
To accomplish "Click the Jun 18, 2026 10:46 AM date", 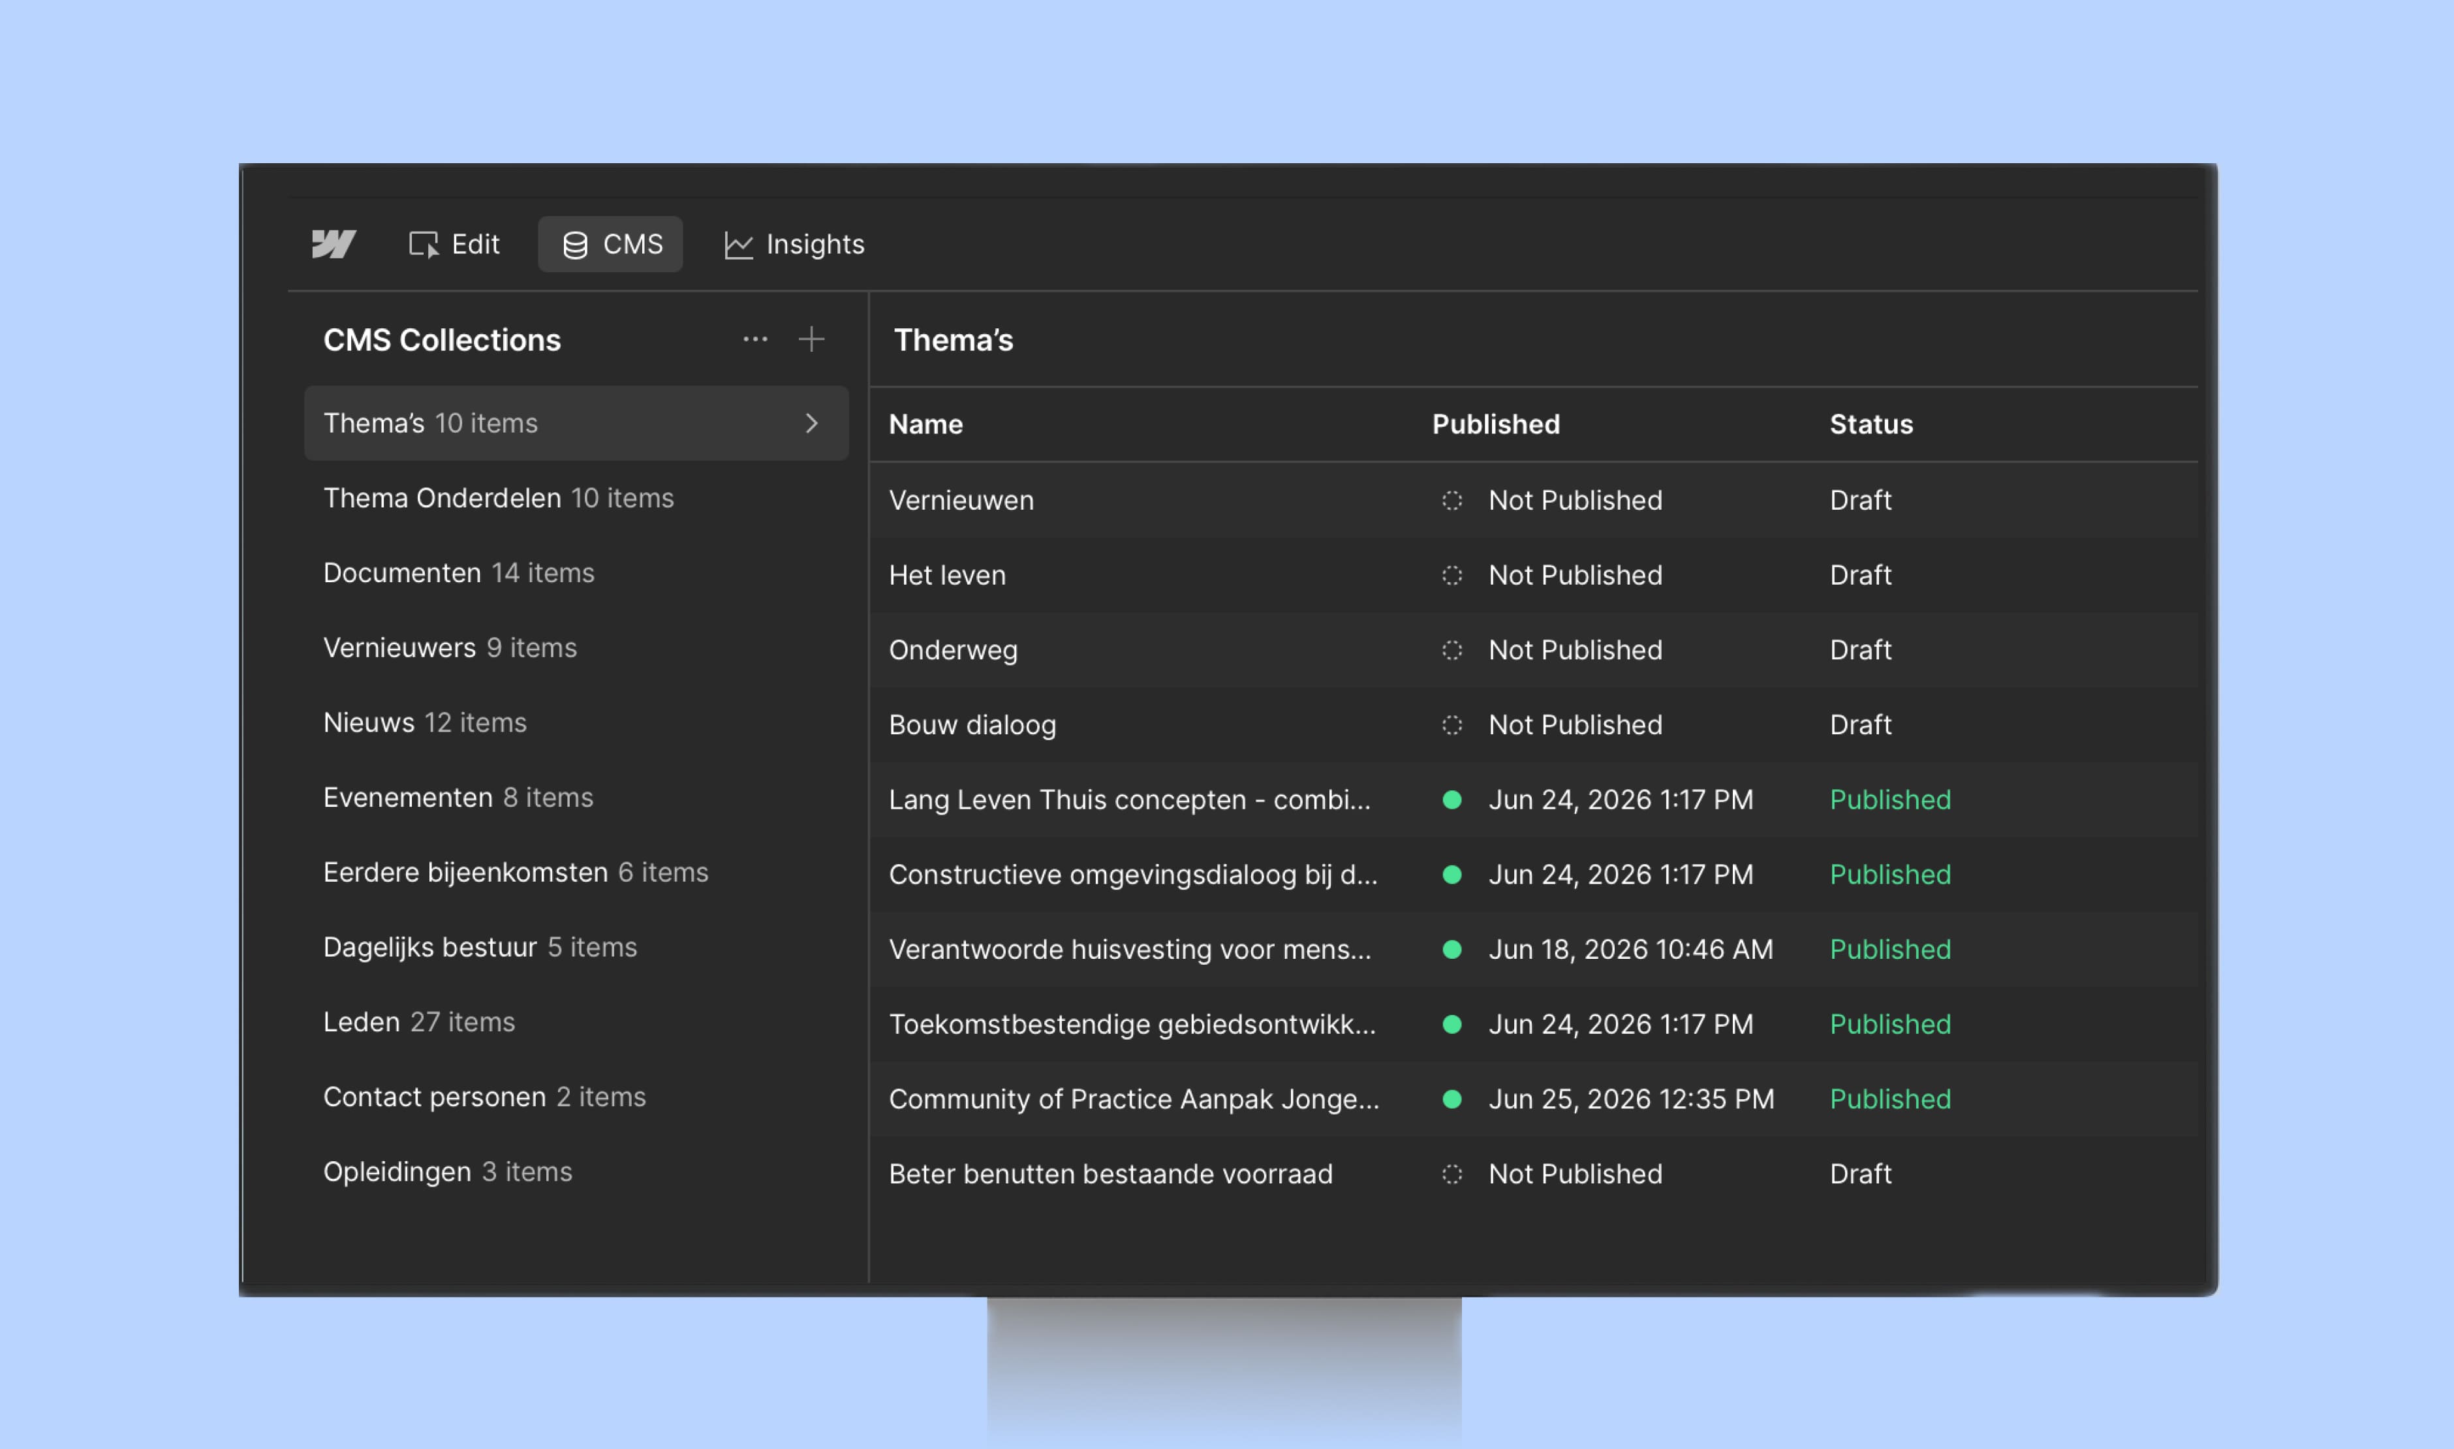I will (1630, 950).
